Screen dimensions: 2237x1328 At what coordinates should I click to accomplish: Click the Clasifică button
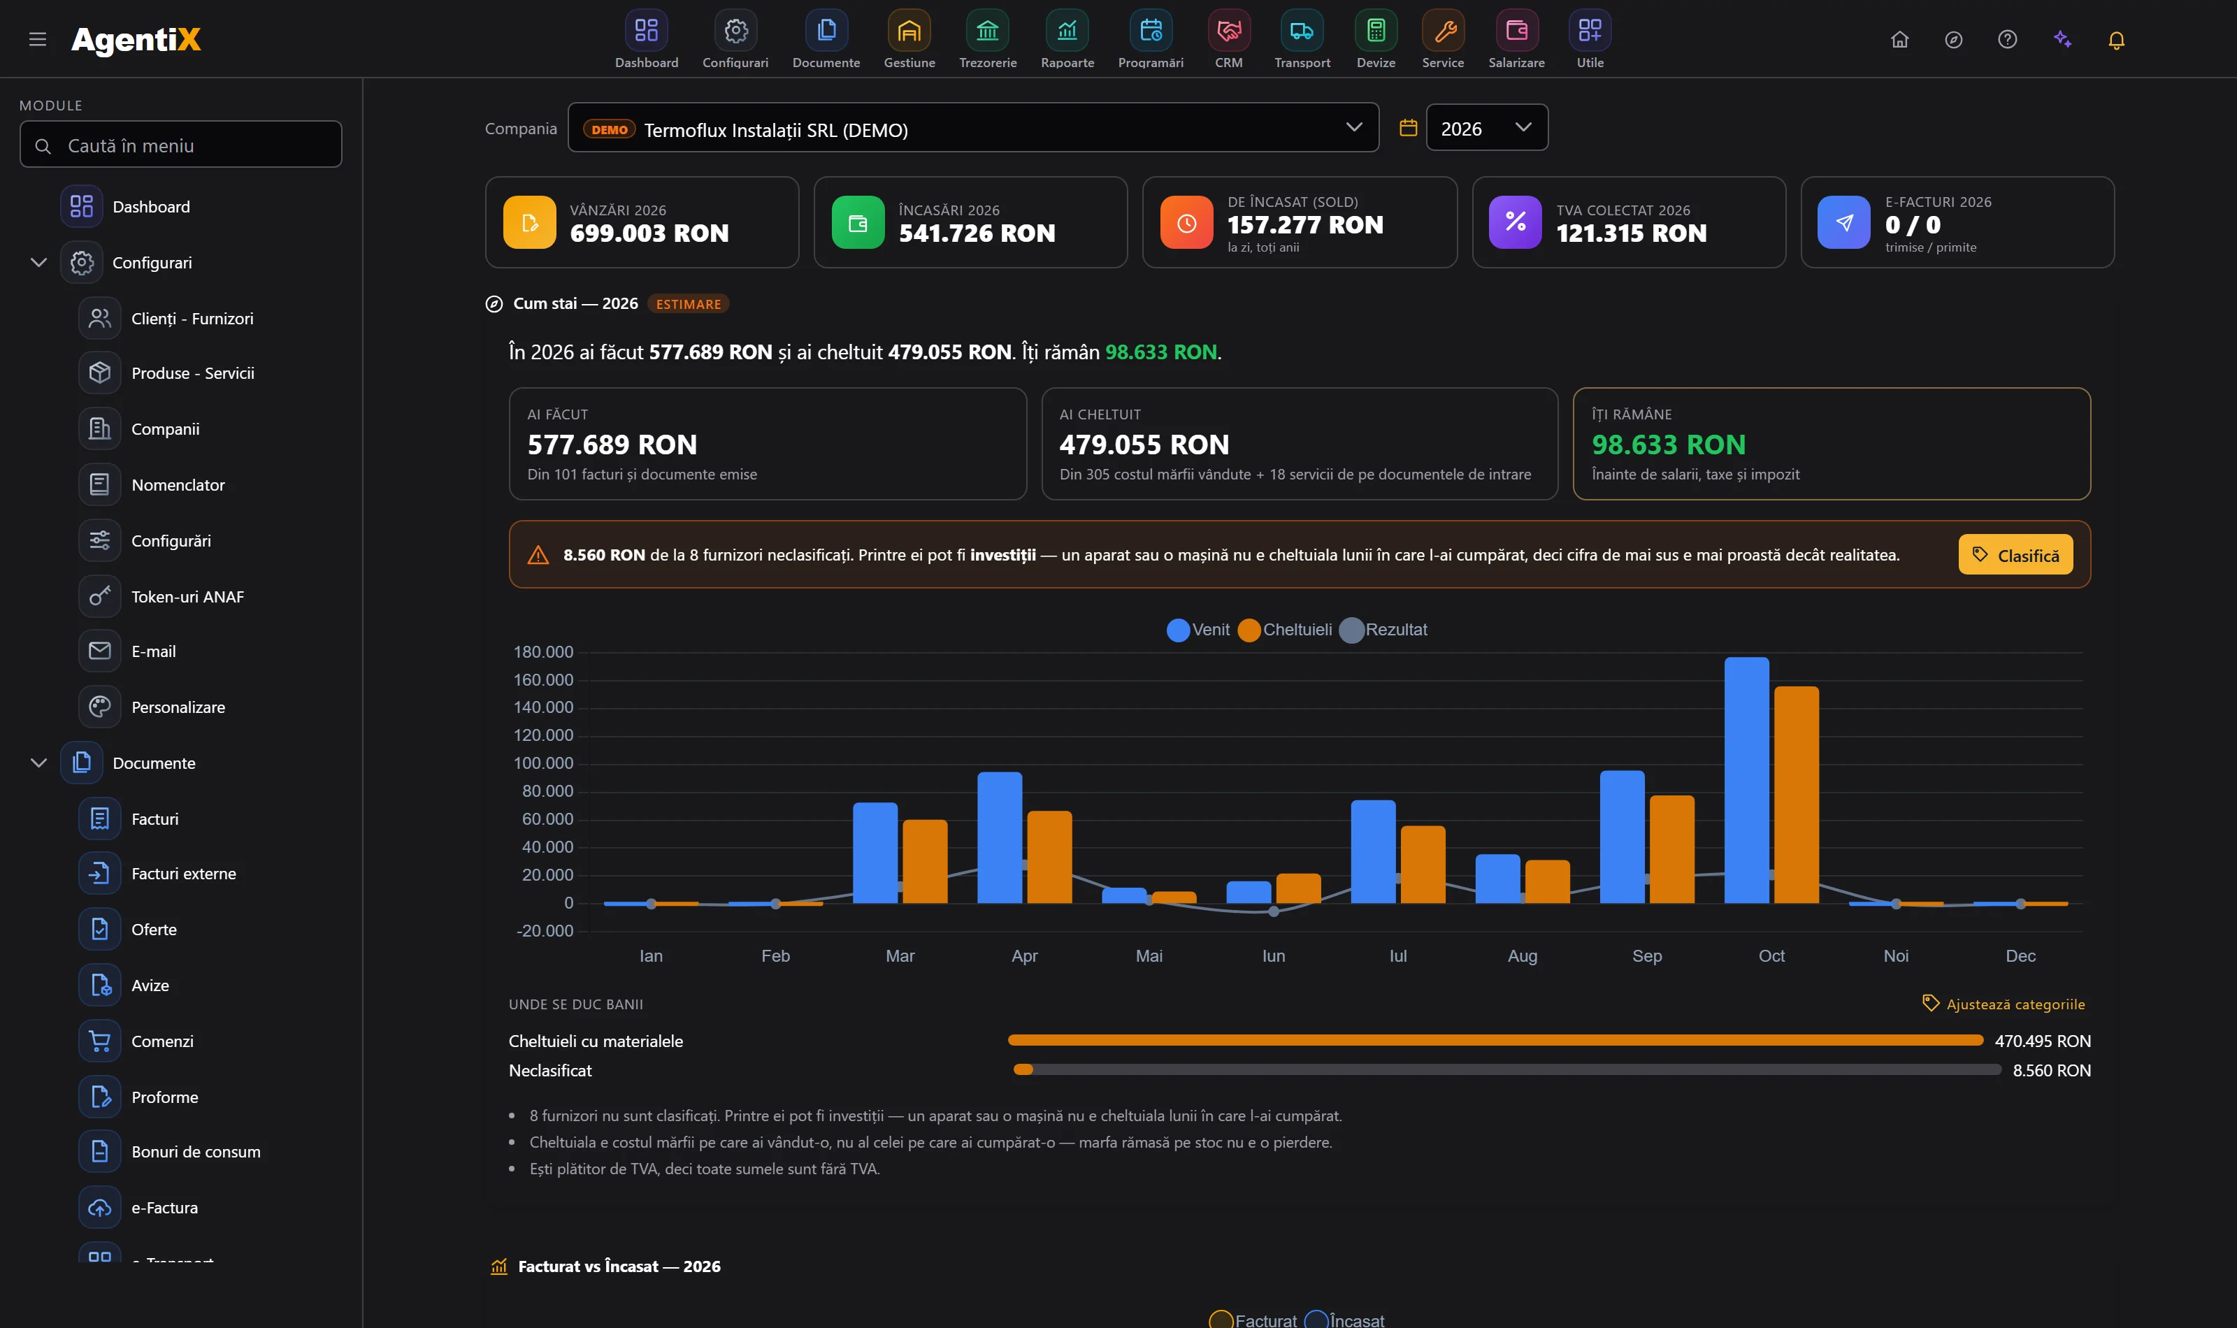[x=2015, y=555]
